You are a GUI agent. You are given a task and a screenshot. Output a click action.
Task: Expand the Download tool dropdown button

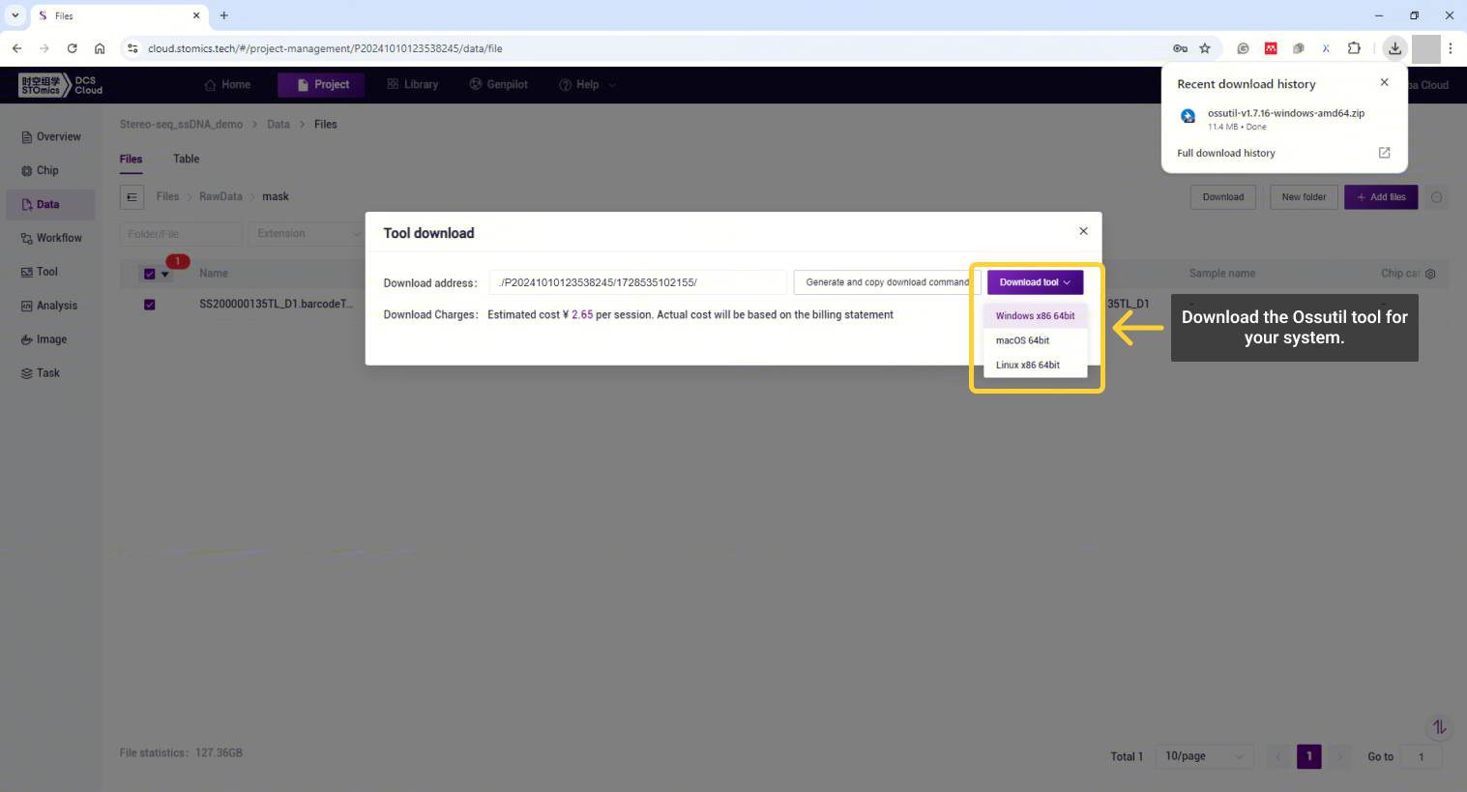(x=1035, y=282)
